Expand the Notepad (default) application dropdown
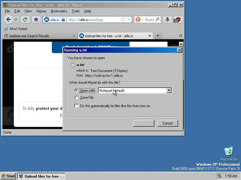Image resolution: width=241 pixels, height=180 pixels. coord(169,91)
